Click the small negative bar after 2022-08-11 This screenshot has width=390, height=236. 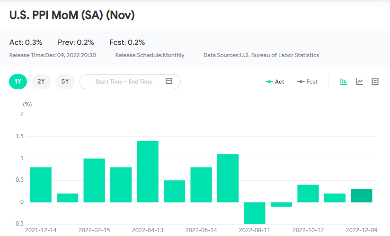pos(281,204)
